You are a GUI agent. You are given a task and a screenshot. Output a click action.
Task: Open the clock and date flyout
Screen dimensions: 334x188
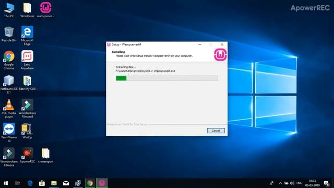(313, 183)
